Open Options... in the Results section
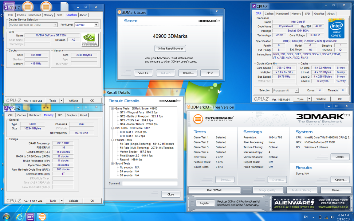Image resolution: width=354 pixels, height=221 pixels. coord(341,180)
